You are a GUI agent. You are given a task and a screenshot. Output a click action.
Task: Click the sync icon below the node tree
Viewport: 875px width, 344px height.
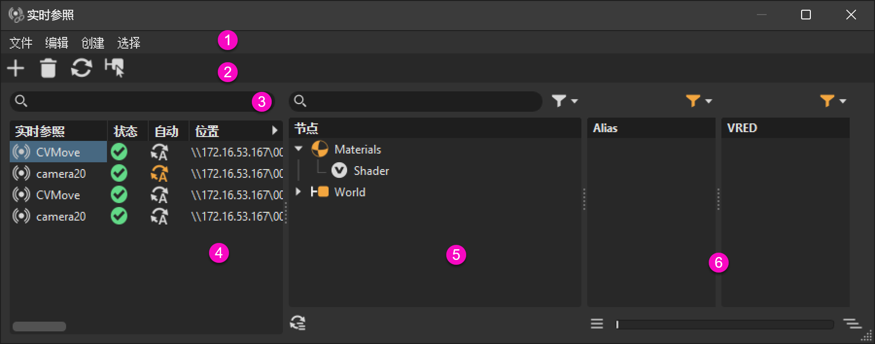[x=297, y=323]
